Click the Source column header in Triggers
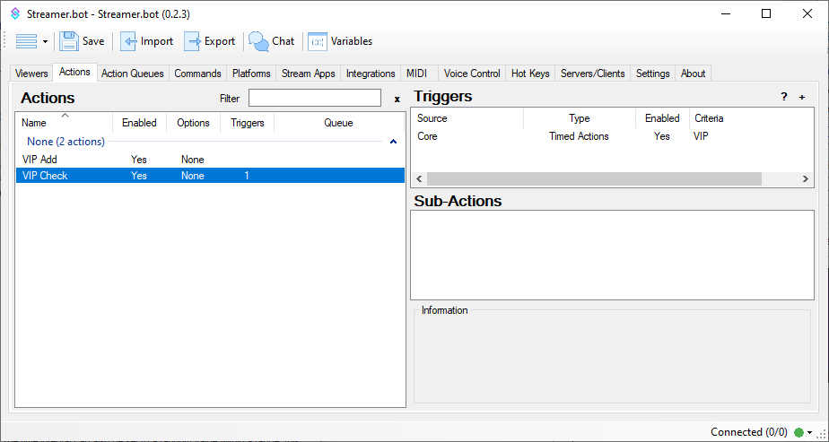Screen dimensions: 829x442 pos(467,118)
